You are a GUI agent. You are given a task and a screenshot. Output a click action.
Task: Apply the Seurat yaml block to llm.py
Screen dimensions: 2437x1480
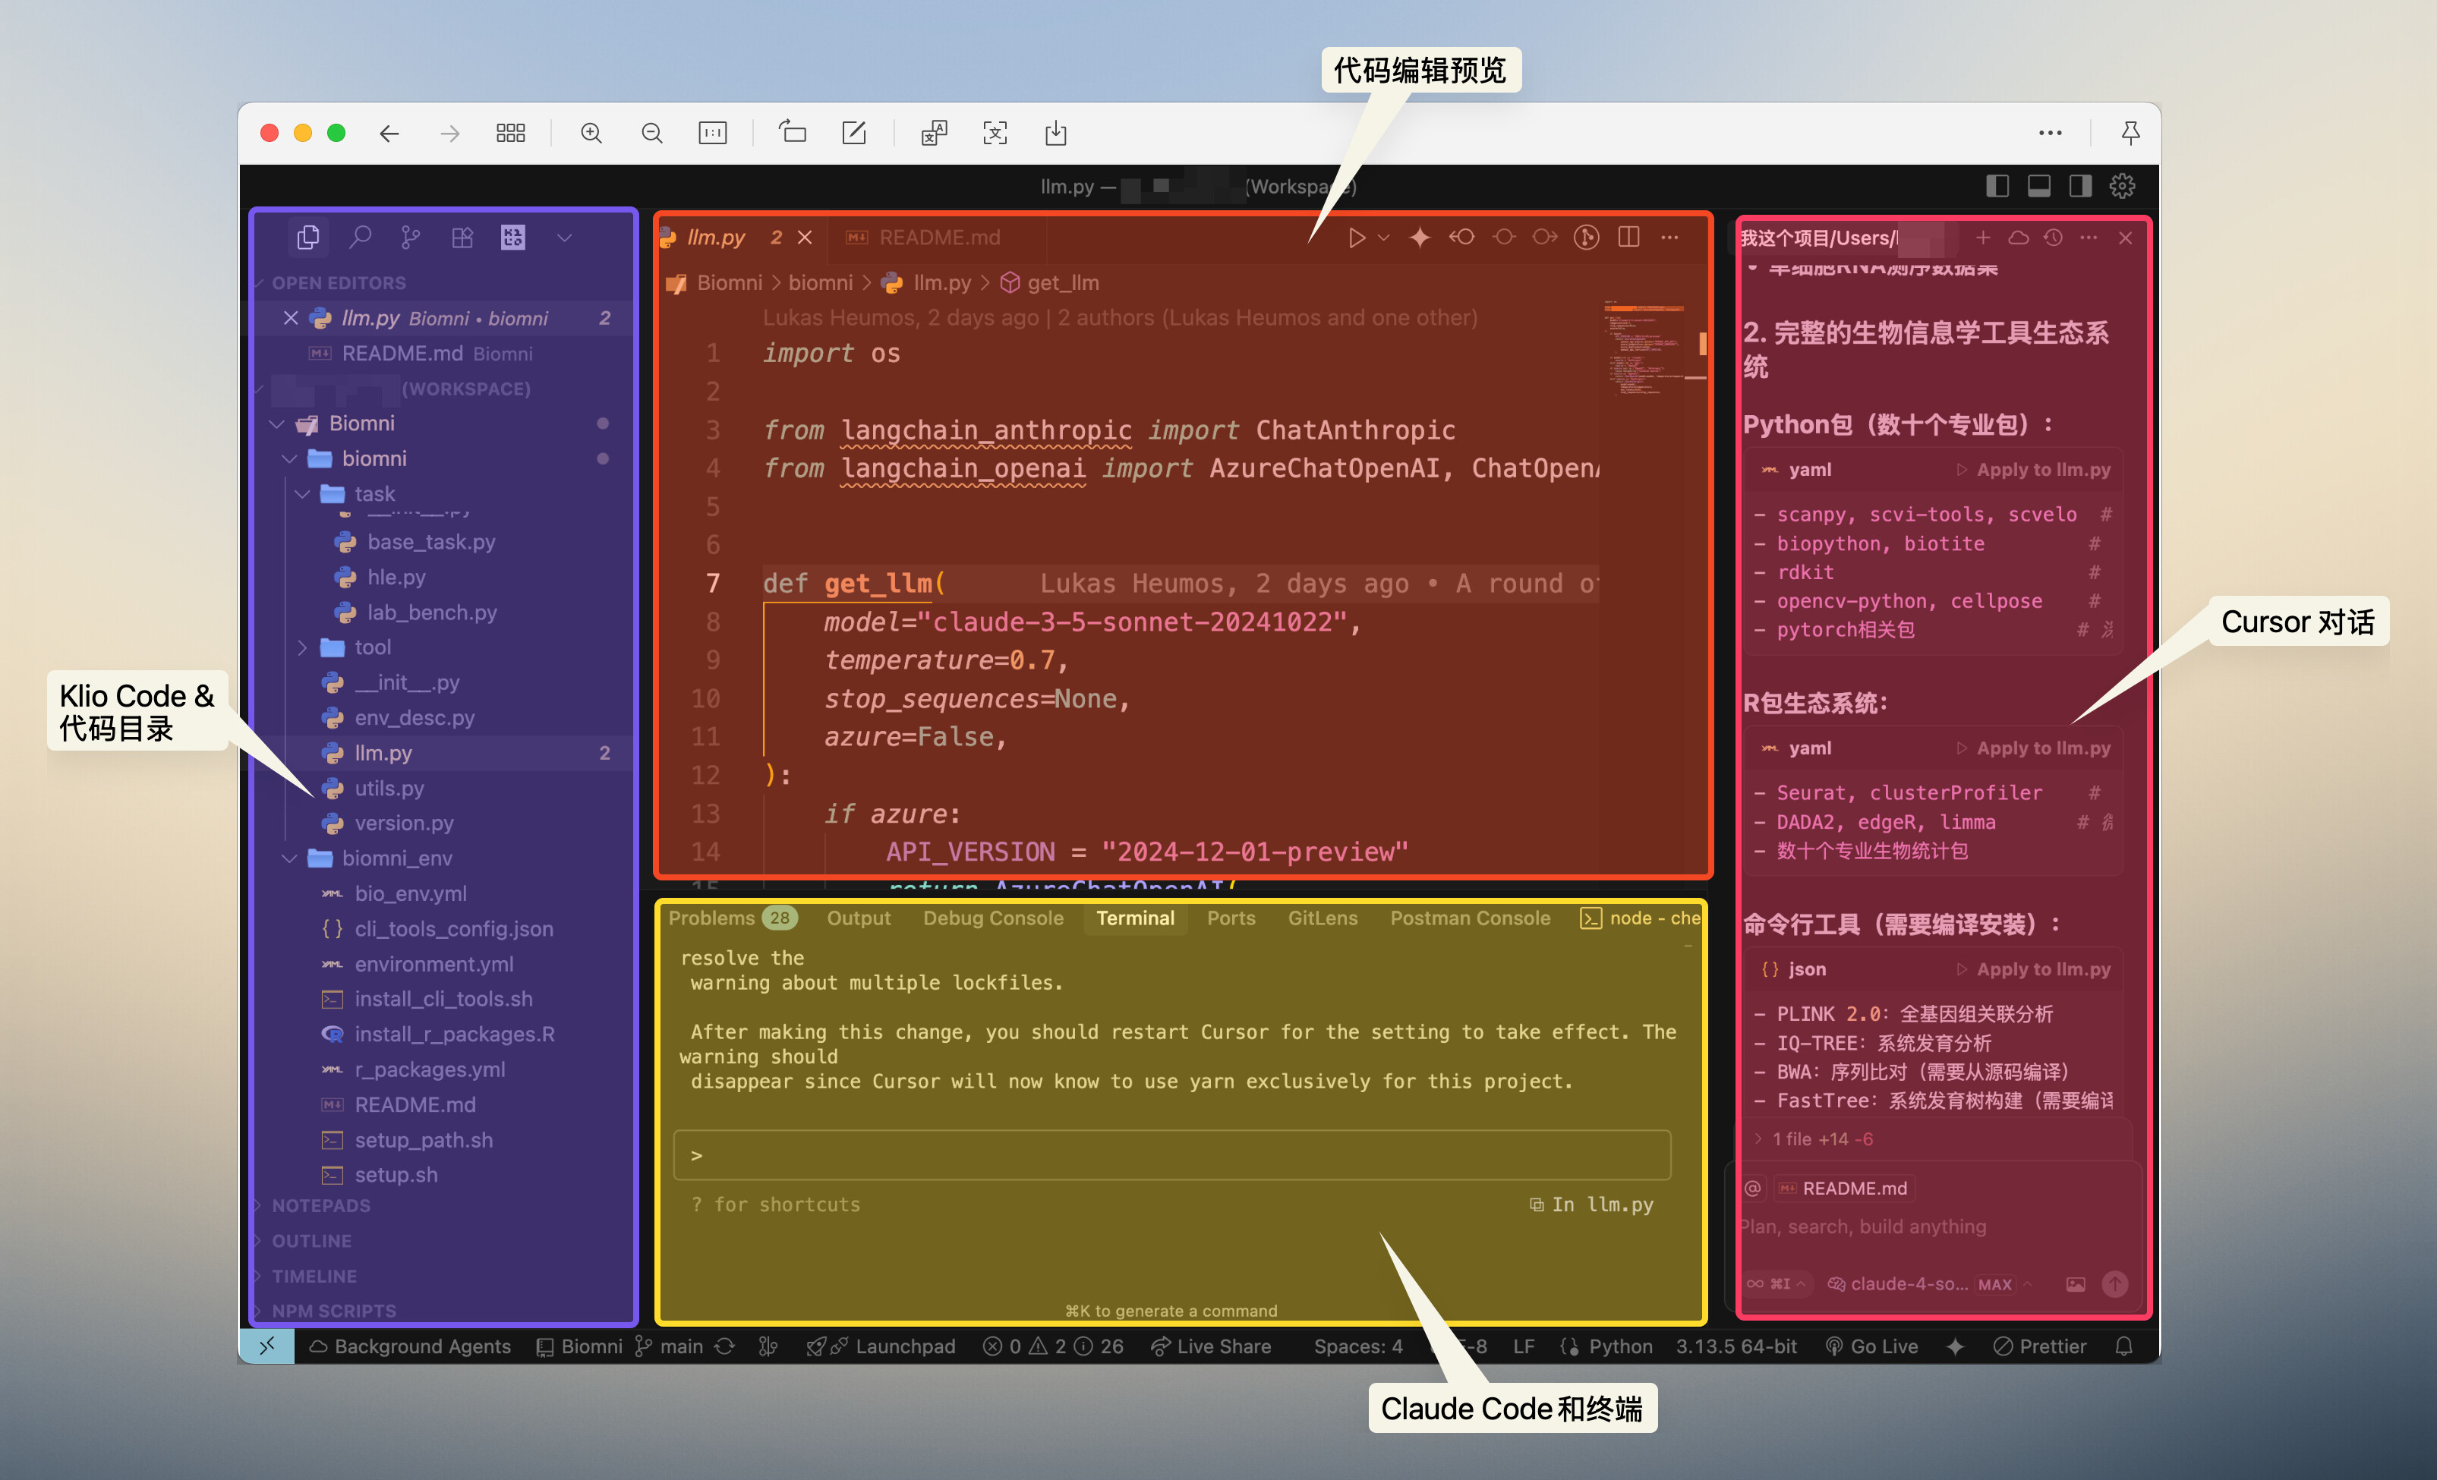coord(2033,748)
